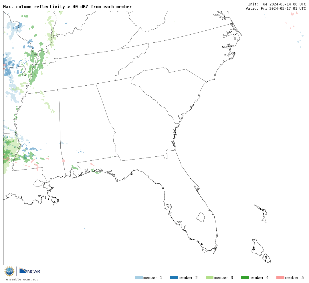The height and width of the screenshot is (283, 309).
Task: Click Lake Pontchartrain outline in Louisiana
Action: [x=39, y=183]
